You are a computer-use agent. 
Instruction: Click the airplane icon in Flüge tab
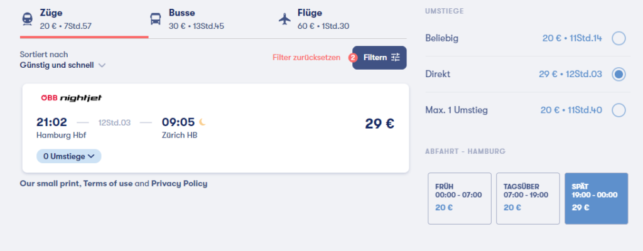tap(284, 19)
